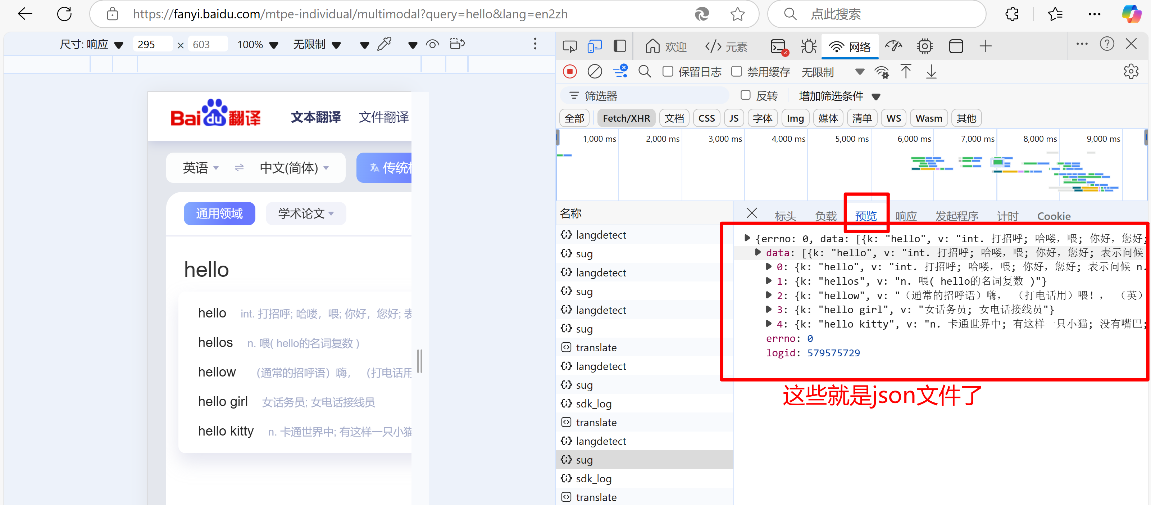Open network settings gear icon

click(x=1130, y=72)
